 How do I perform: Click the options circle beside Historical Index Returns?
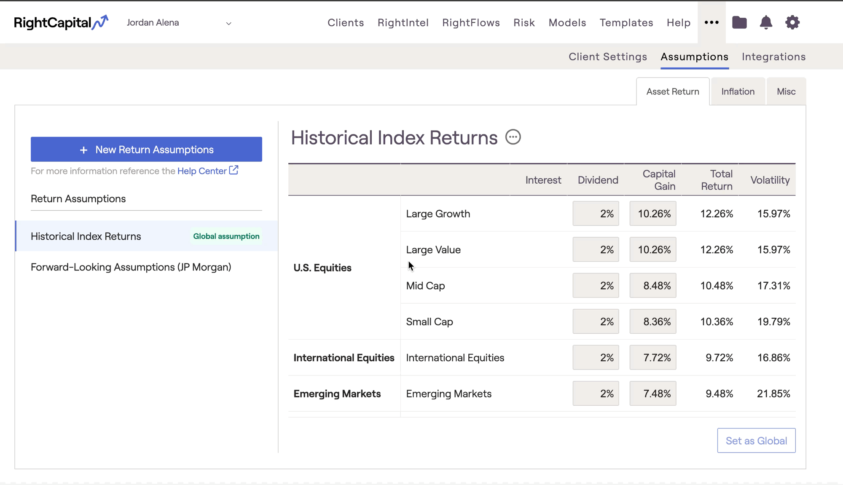[513, 137]
